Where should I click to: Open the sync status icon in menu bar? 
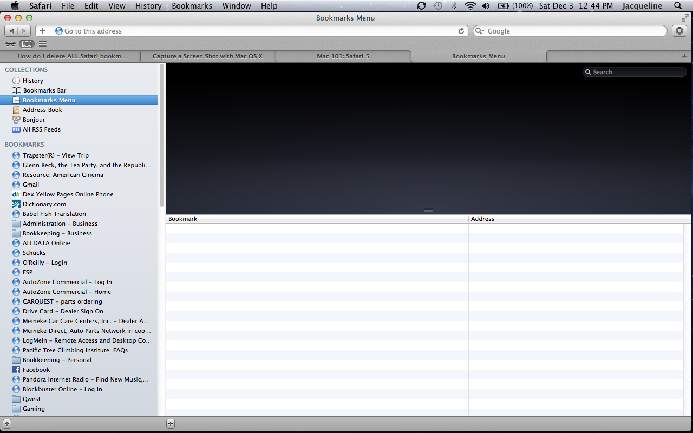click(421, 6)
